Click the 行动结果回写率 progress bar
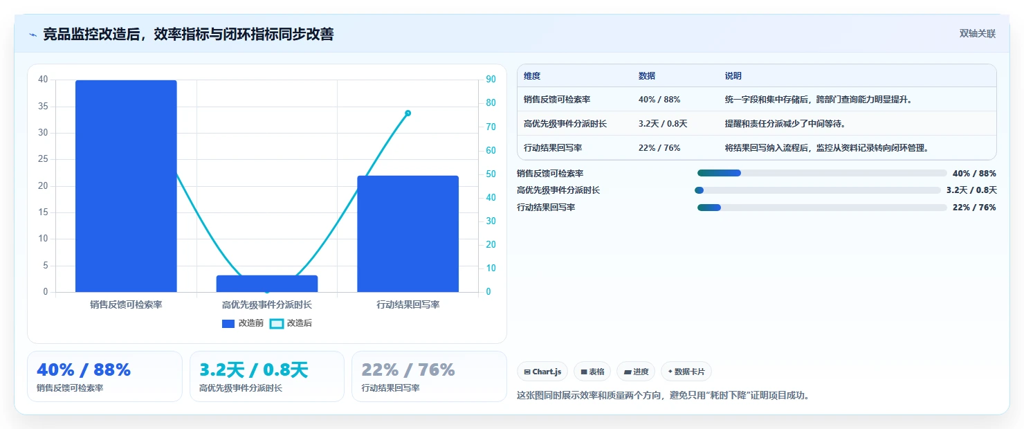The height and width of the screenshot is (429, 1024). (822, 208)
